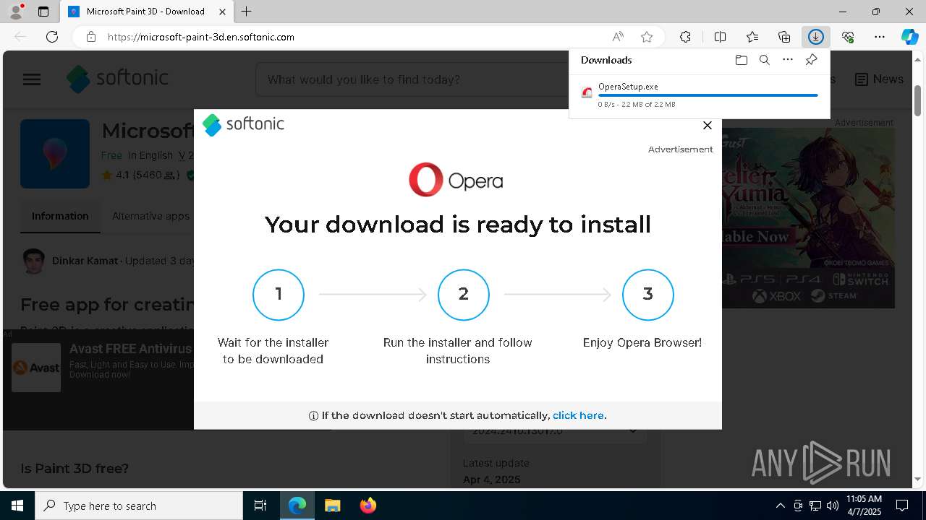The height and width of the screenshot is (520, 926).
Task: Open the clock showing 11:05 AM
Action: [864, 506]
